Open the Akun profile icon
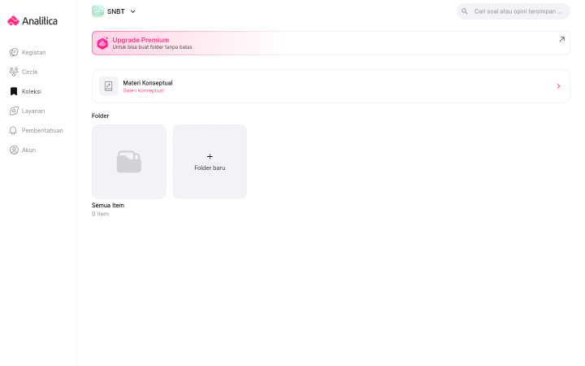 pyautogui.click(x=14, y=150)
